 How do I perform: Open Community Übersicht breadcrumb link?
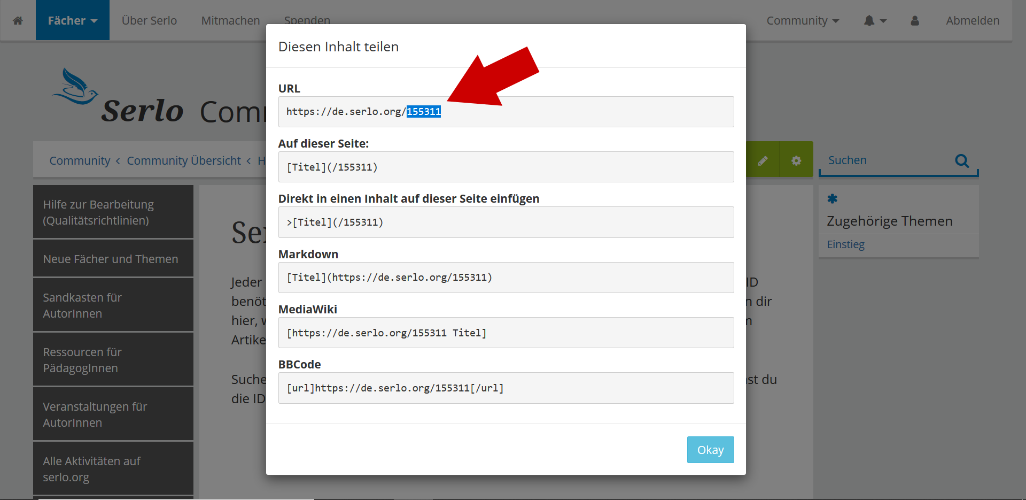pos(184,160)
